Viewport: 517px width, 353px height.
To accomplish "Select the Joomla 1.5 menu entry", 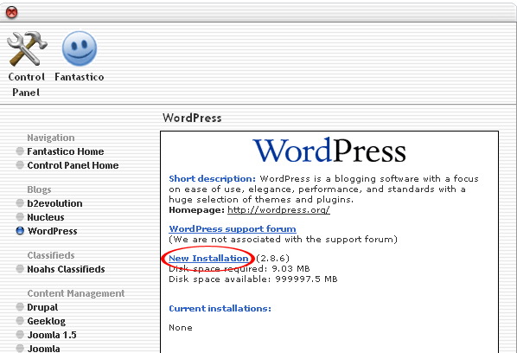I will 52,335.
